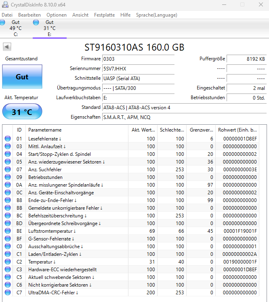269x302 pixels.
Task: Switch to drive C: tab at 49 °C
Action: [x=15, y=28]
